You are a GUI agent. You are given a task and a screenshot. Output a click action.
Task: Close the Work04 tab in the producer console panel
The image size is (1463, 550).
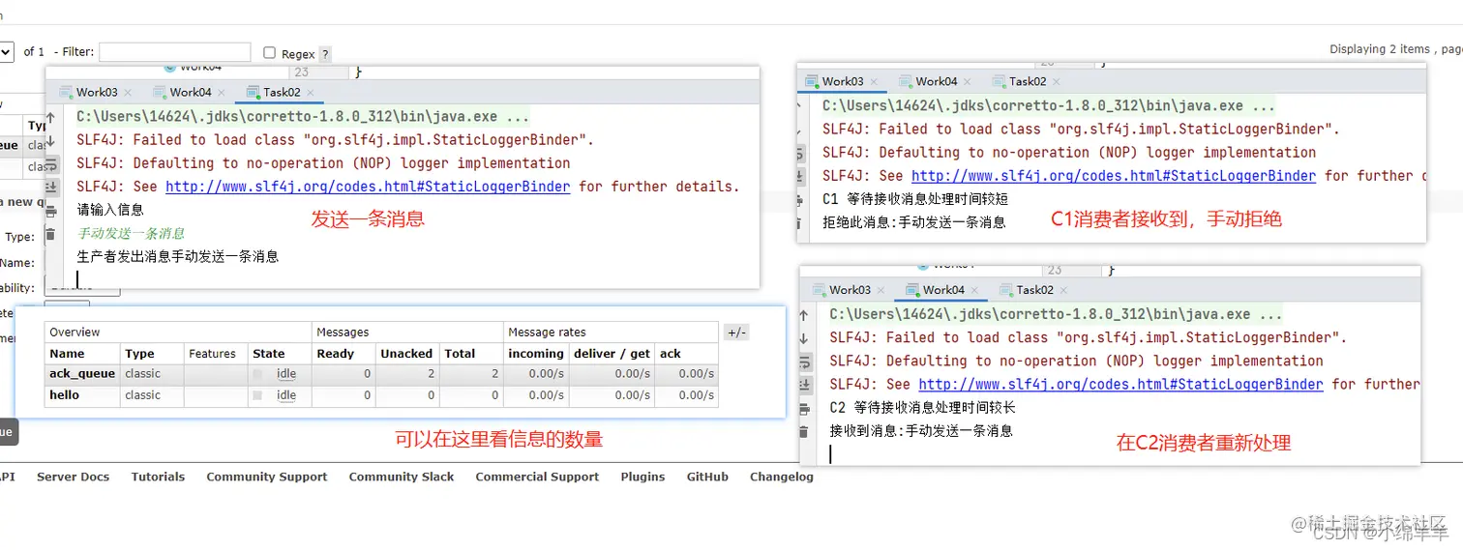point(222,93)
